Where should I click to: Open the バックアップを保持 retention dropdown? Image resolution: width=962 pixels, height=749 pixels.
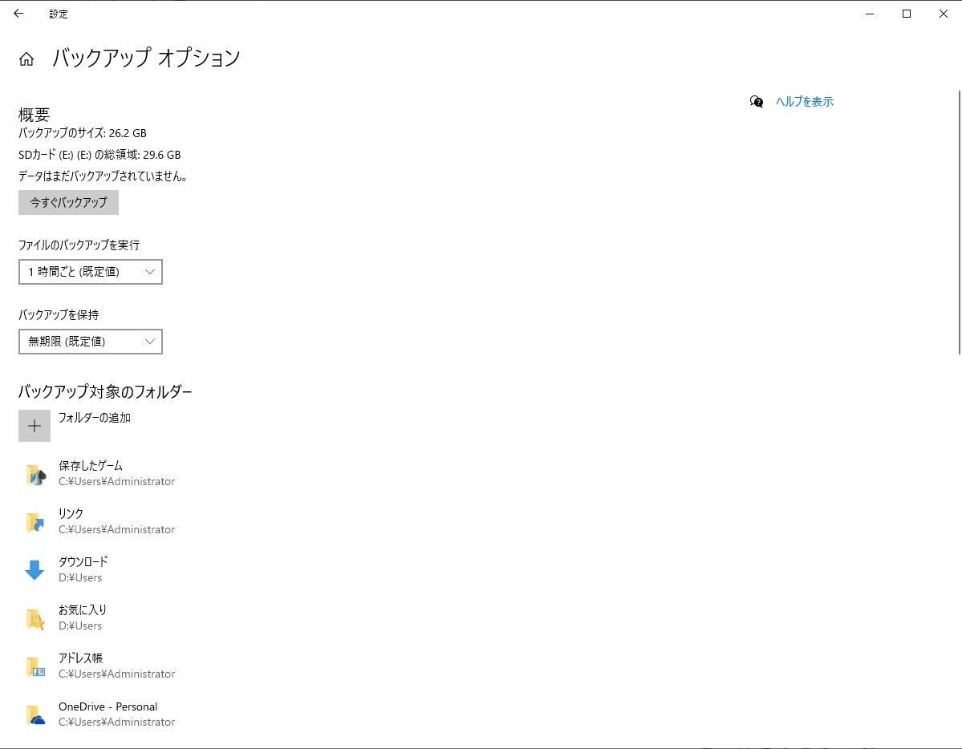pyautogui.click(x=90, y=342)
